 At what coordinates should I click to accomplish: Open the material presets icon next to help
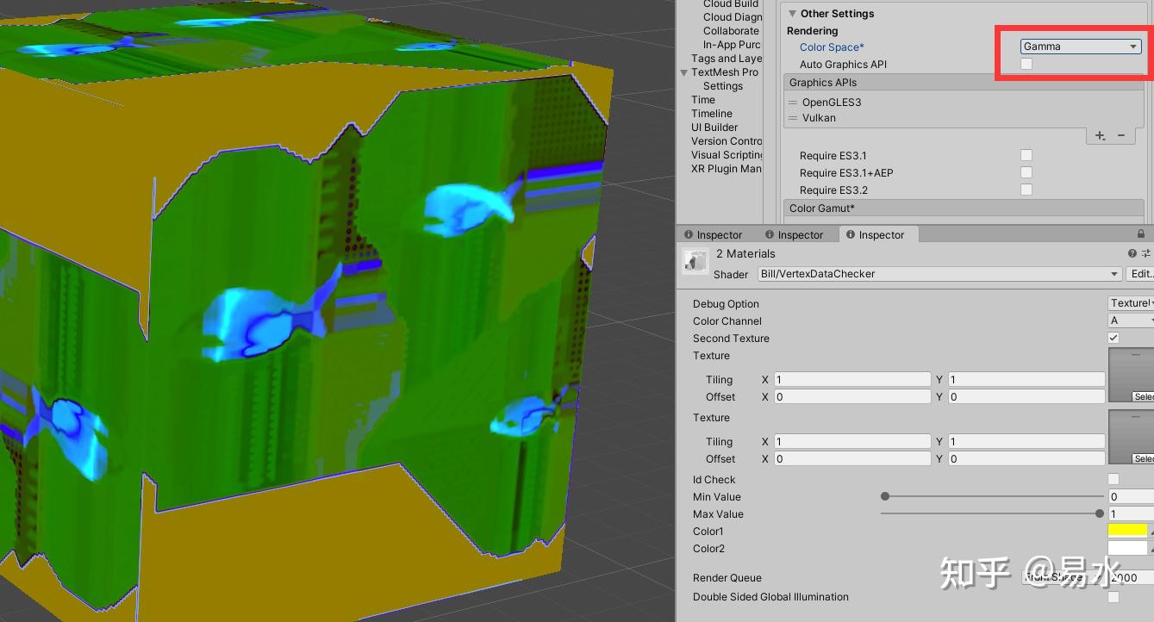[x=1146, y=253]
